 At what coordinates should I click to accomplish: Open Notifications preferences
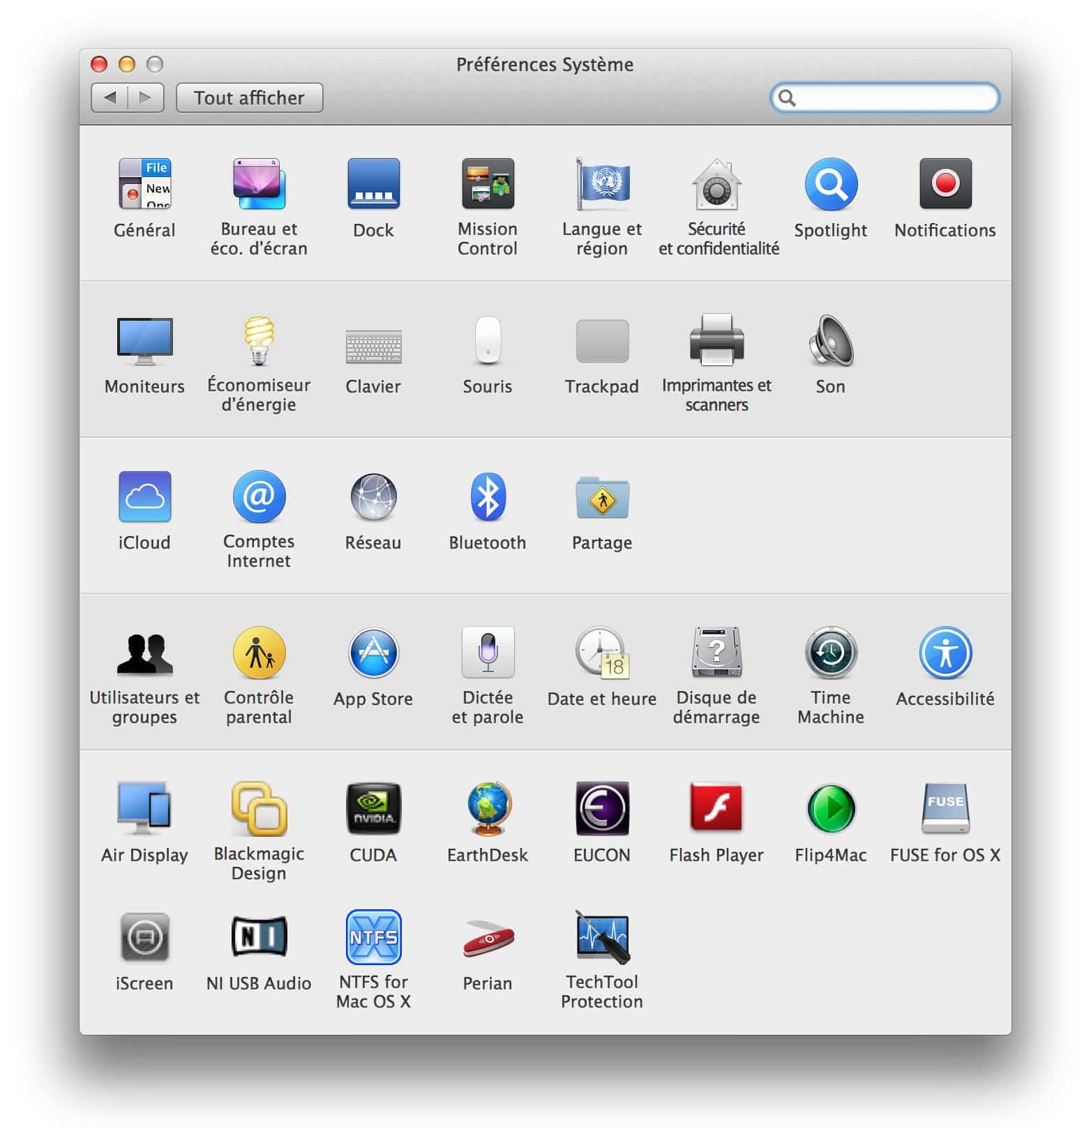click(945, 184)
